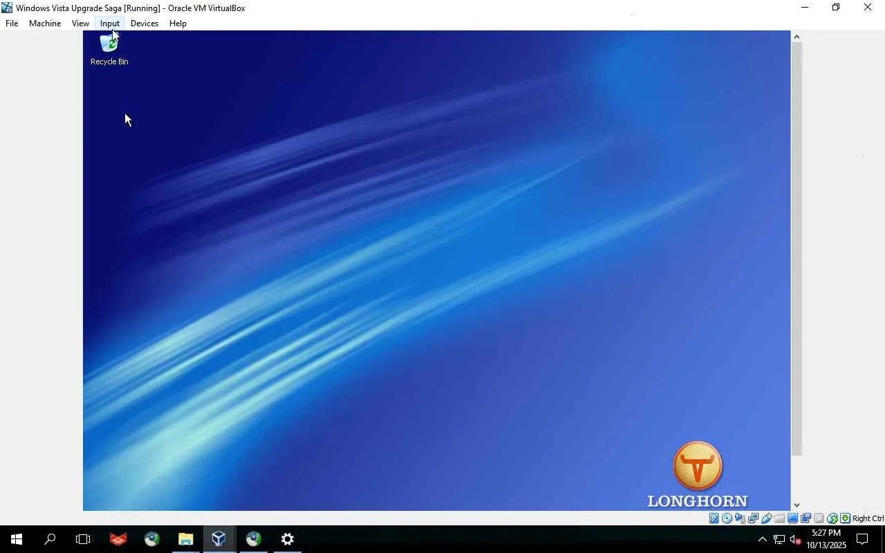Open Settings gear on the taskbar

[288, 539]
